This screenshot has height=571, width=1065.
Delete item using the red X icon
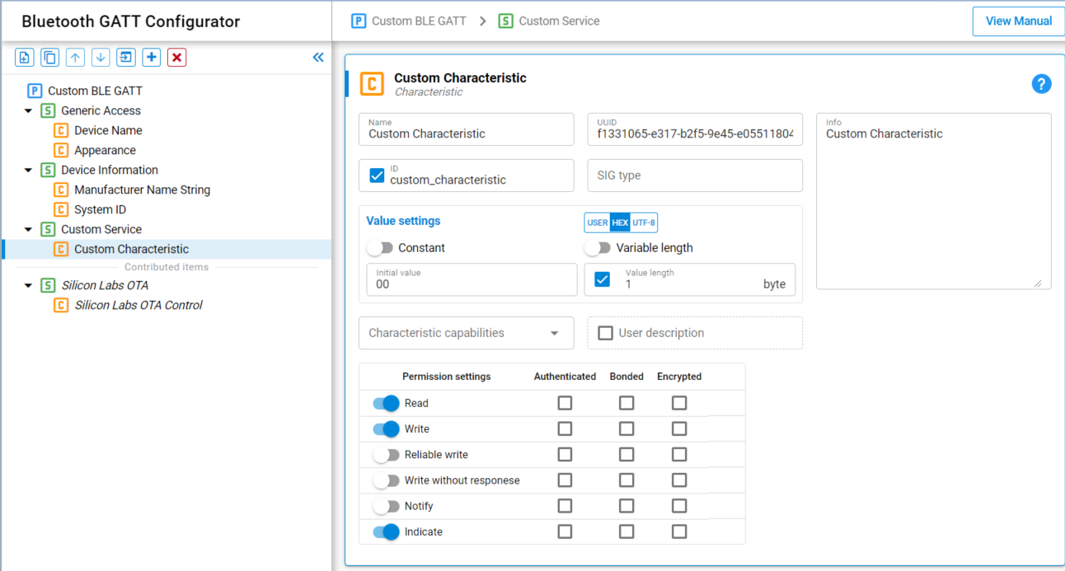[x=176, y=58]
